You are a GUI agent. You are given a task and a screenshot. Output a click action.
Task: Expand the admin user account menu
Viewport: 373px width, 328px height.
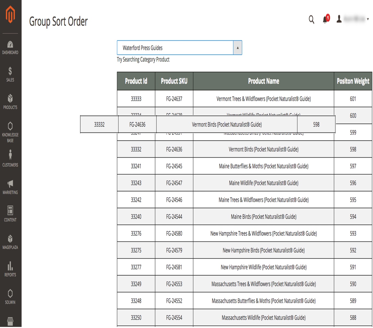tap(354, 19)
